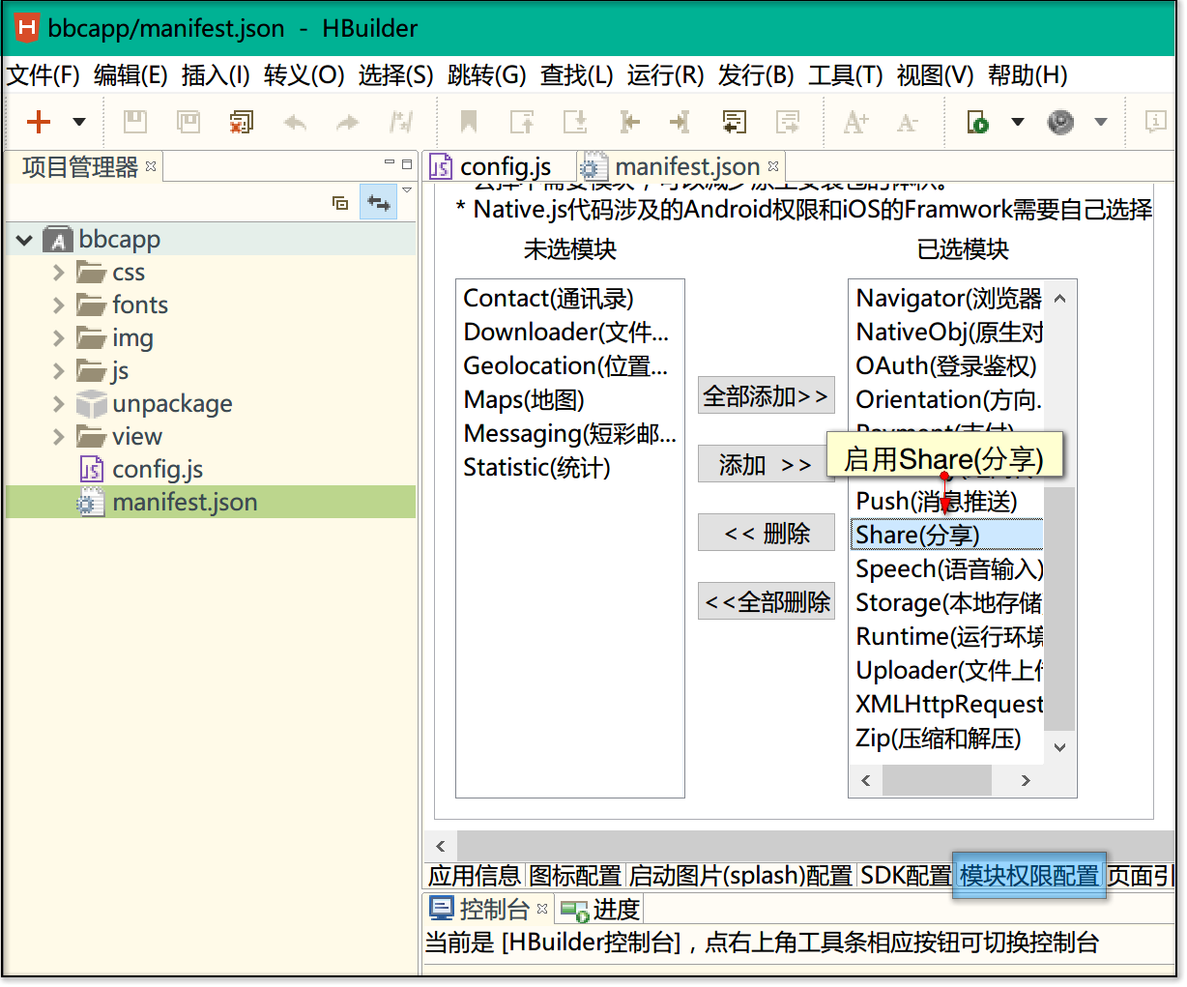Select Push(消息推送) in selected modules
Screen dimensions: 1187x987
(x=937, y=501)
